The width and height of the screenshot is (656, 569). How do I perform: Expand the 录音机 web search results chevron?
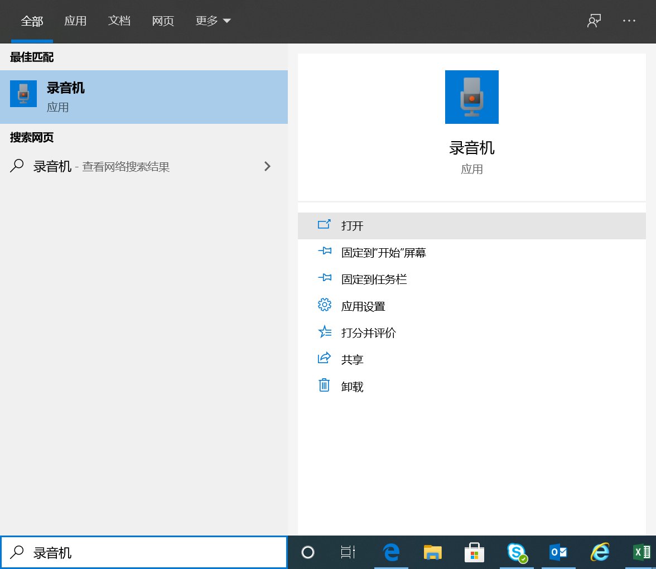[267, 166]
